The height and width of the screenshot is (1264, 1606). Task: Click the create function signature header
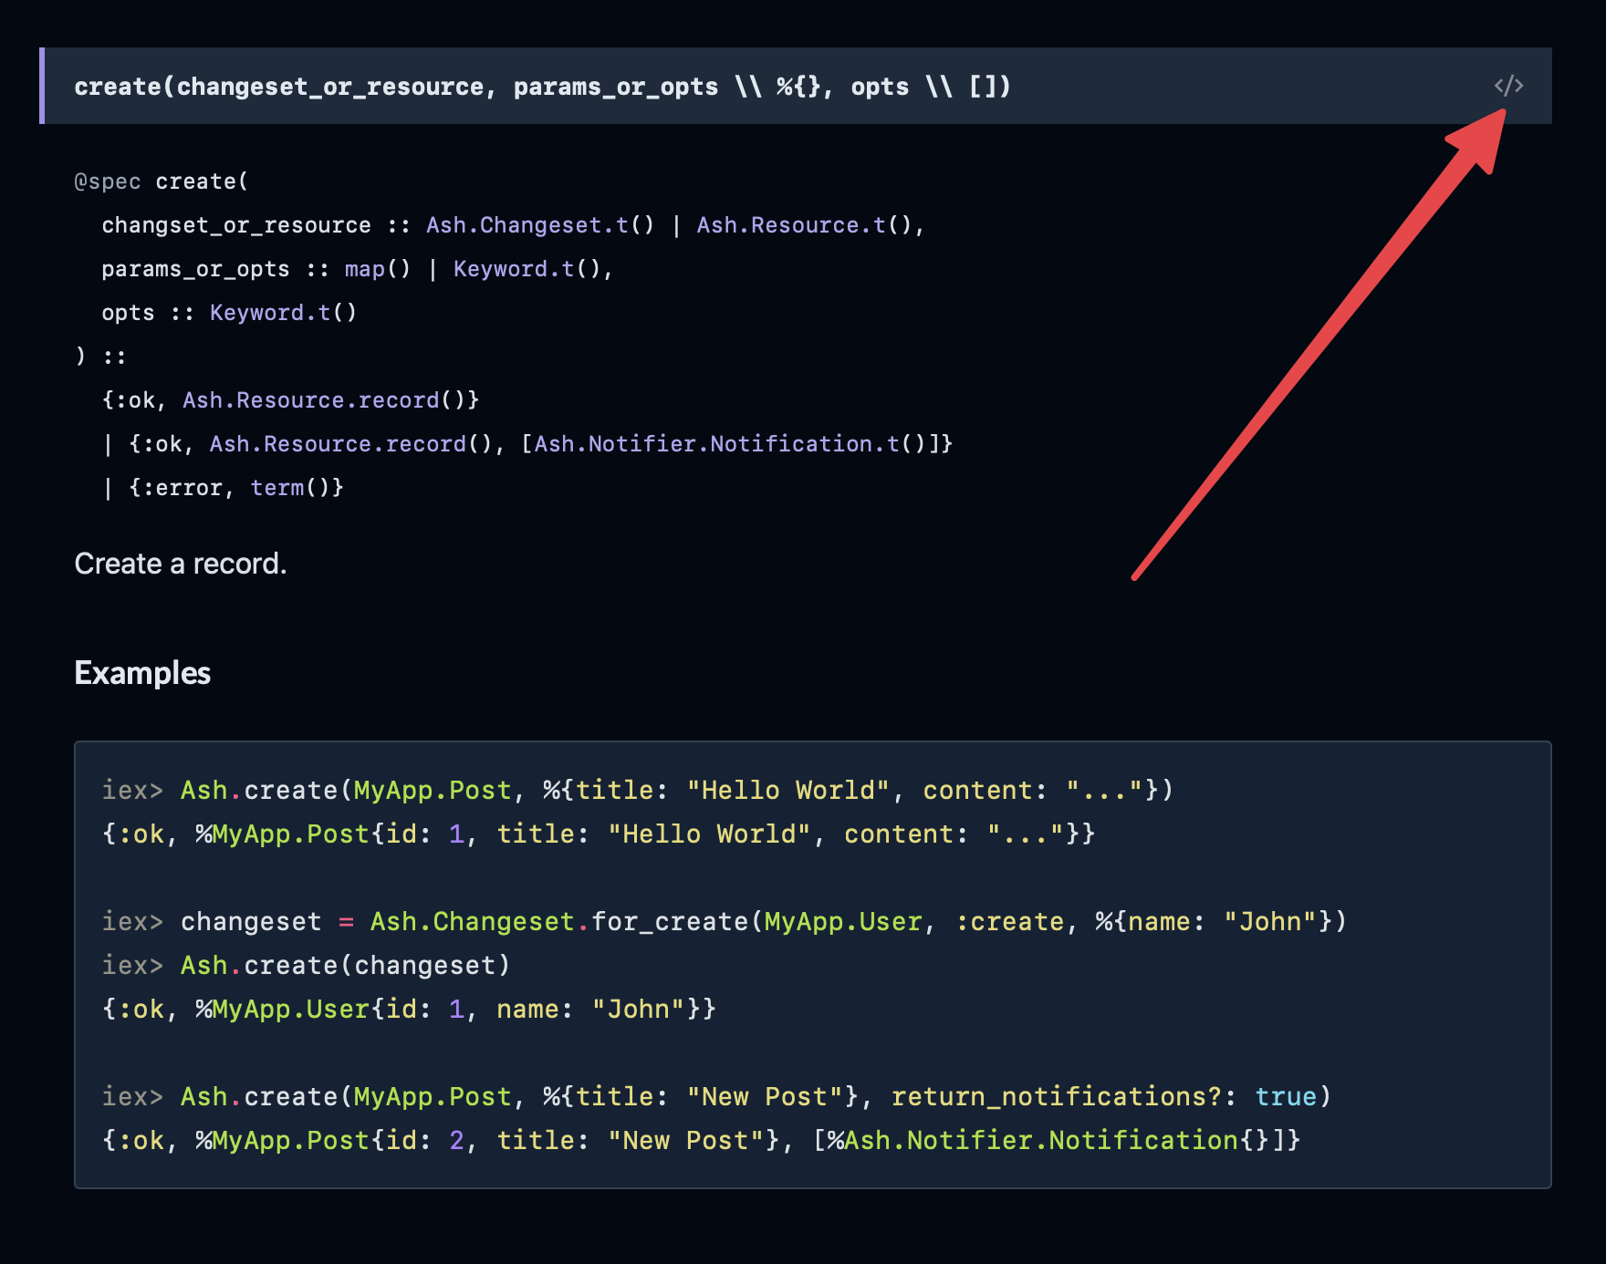click(542, 87)
